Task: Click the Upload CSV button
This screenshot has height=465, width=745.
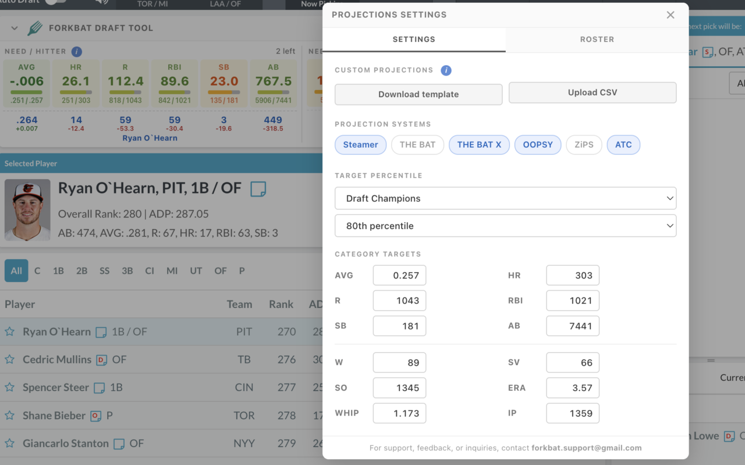Action: pyautogui.click(x=593, y=92)
